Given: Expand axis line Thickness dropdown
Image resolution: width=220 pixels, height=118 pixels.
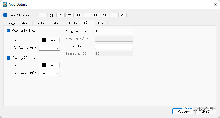Looking at the screenshot, I should pyautogui.click(x=49, y=48).
